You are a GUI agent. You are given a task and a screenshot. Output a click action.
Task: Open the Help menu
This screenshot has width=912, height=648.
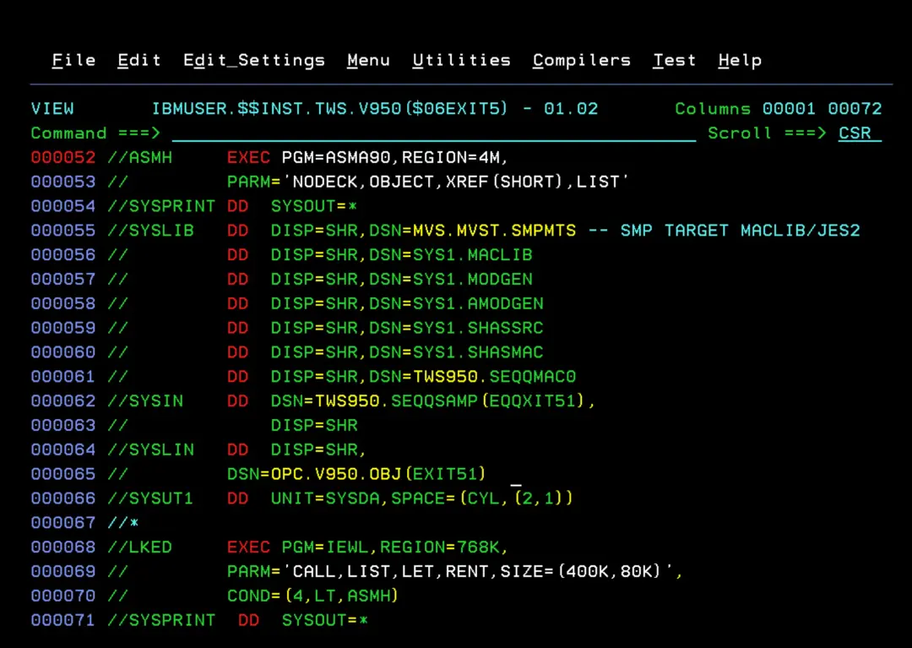coord(740,61)
